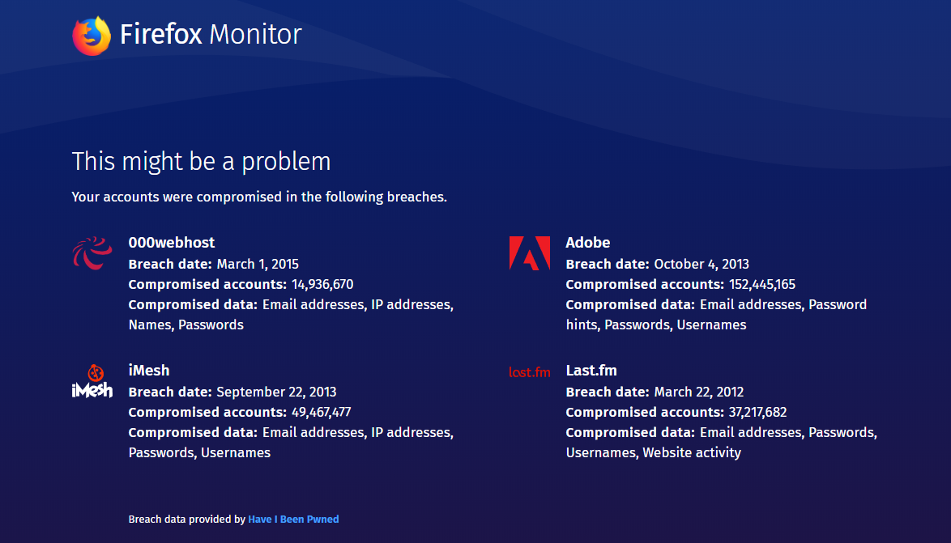Select the Last.fm breach heading

pos(591,371)
